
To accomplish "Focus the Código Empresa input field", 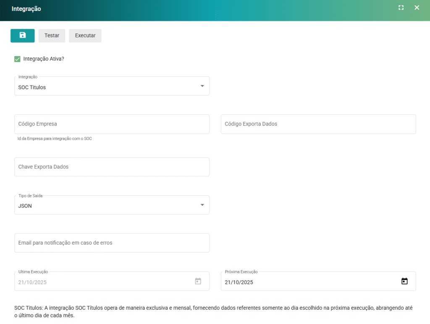I will point(112,124).
